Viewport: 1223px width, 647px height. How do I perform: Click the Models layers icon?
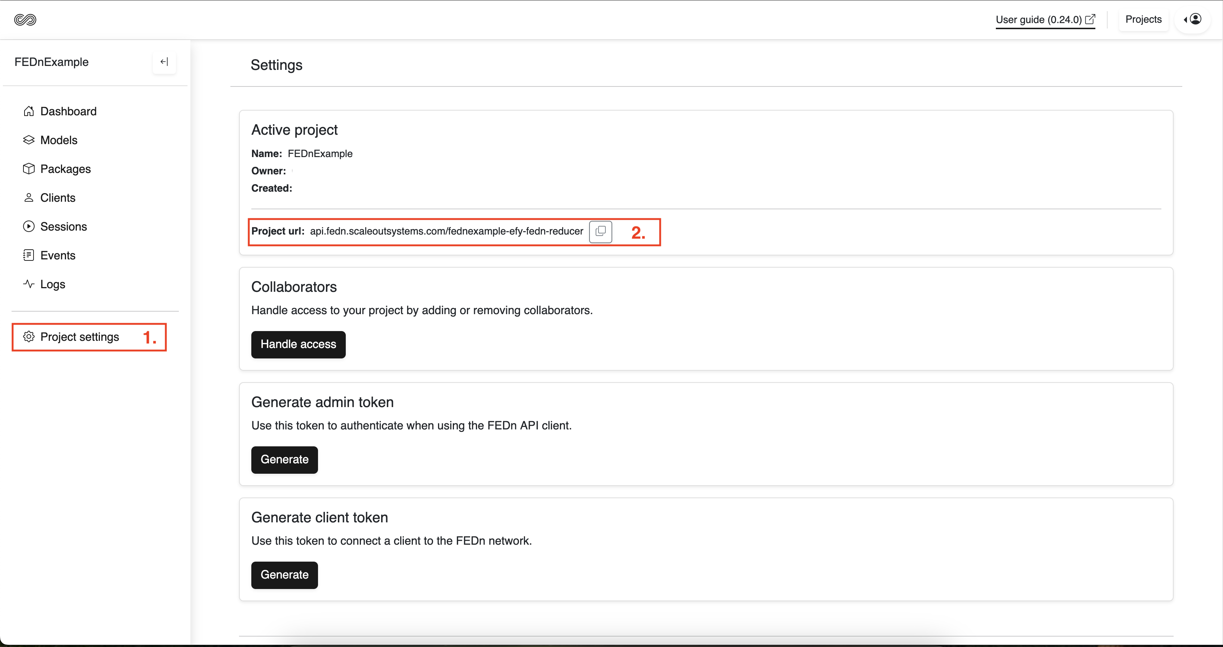click(x=29, y=140)
